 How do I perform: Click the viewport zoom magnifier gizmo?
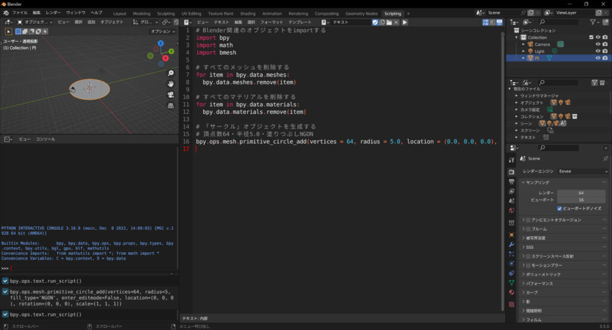pyautogui.click(x=171, y=73)
